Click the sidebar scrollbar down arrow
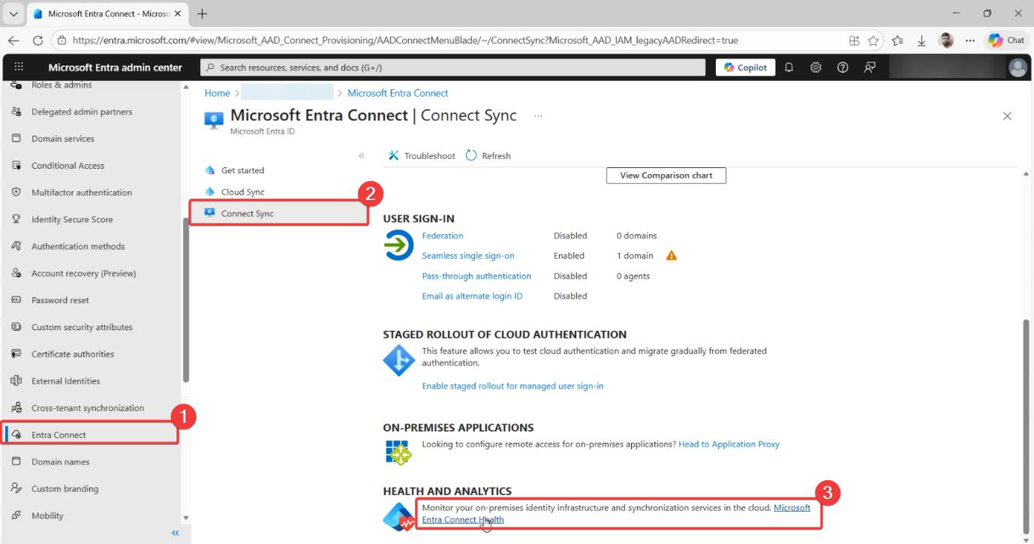Image resolution: width=1034 pixels, height=544 pixels. pyautogui.click(x=186, y=518)
